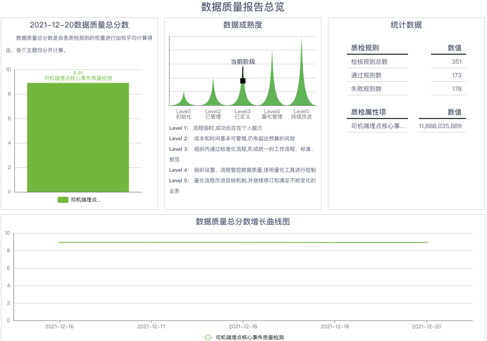Click the 司机端埋点... legend text under the bar chart
The image size is (487, 341).
pyautogui.click(x=86, y=200)
